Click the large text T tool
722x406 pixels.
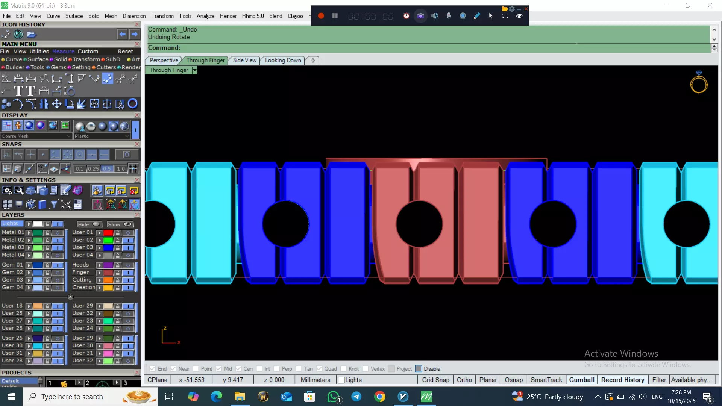tap(18, 91)
